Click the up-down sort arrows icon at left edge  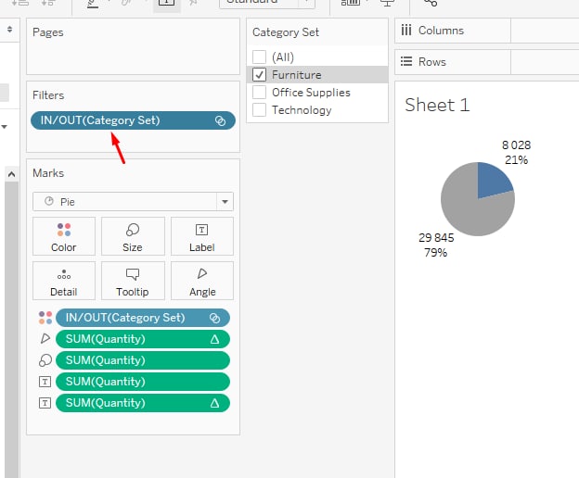tap(10, 29)
